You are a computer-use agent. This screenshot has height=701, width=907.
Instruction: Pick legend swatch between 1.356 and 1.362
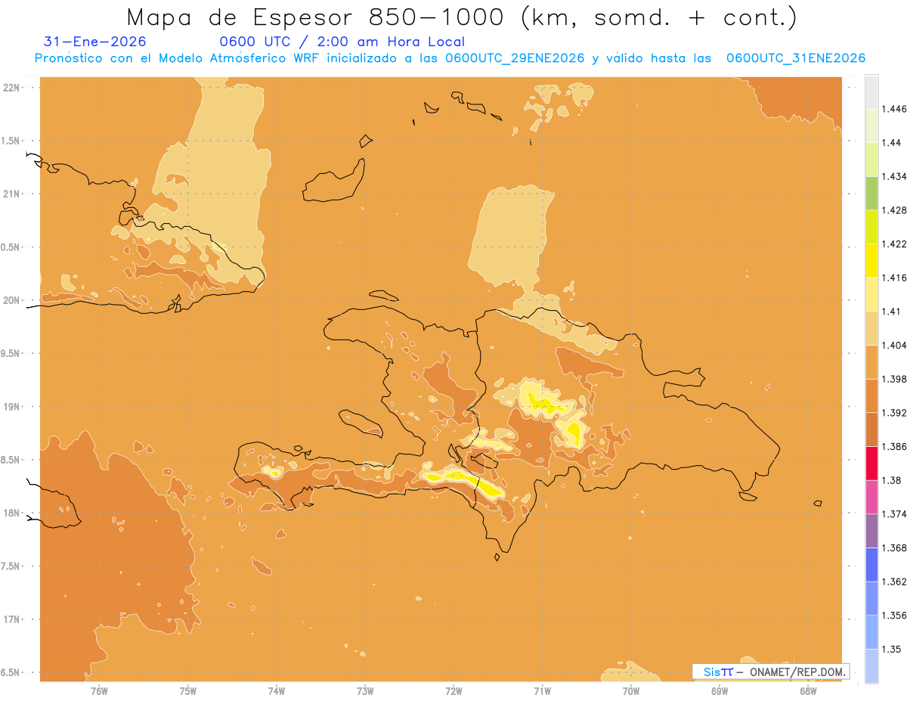point(871,598)
